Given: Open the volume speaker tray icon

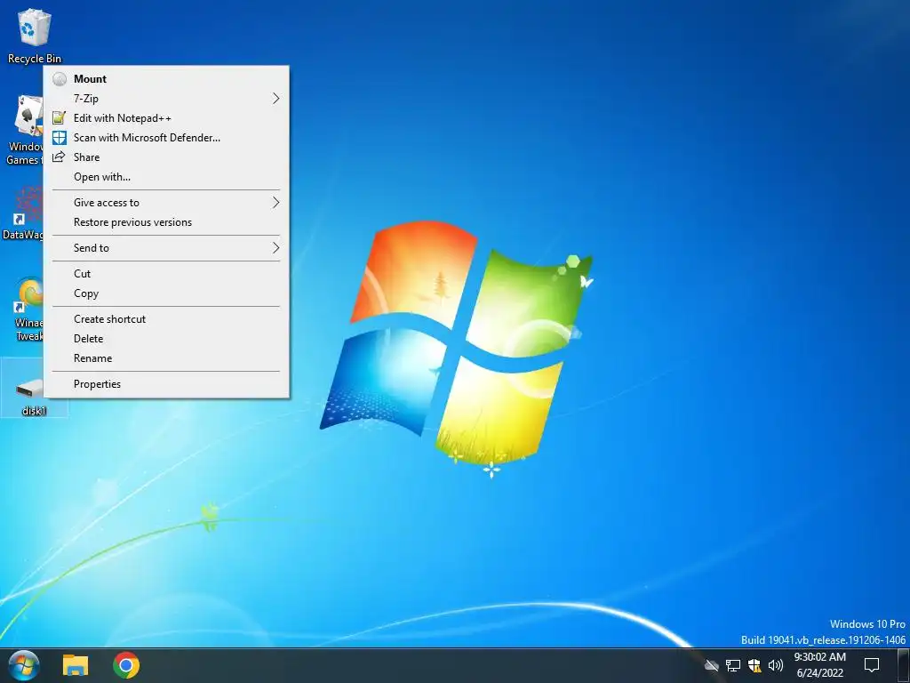Looking at the screenshot, I should point(775,665).
